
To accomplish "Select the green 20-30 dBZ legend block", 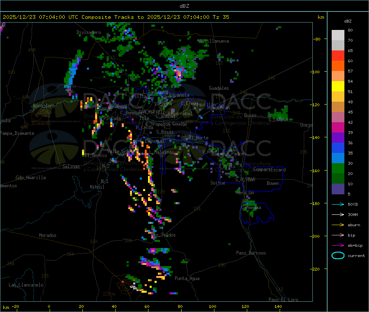I will pyautogui.click(x=338, y=169).
